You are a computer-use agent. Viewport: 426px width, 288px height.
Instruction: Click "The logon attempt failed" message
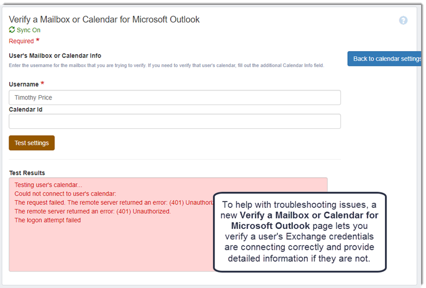pyautogui.click(x=47, y=220)
